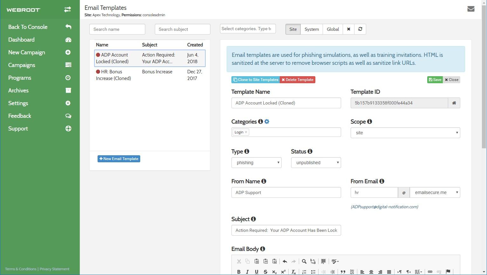The height and width of the screenshot is (275, 487).
Task: Open the Status dropdown showing unpublished
Action: (x=316, y=163)
